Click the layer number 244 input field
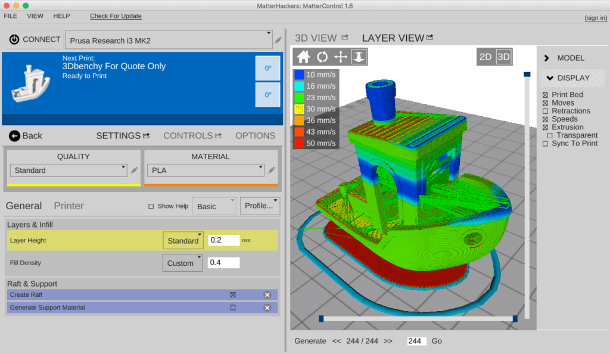 point(416,341)
